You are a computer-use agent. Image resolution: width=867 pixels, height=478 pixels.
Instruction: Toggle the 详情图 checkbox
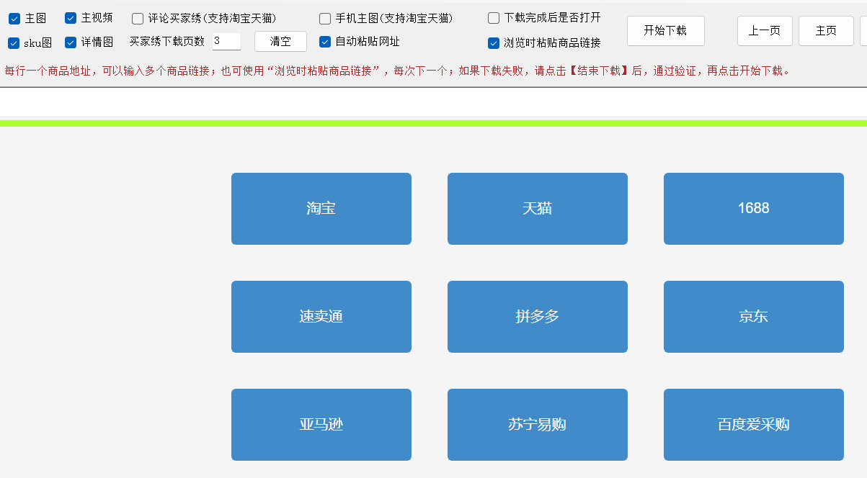coord(71,42)
